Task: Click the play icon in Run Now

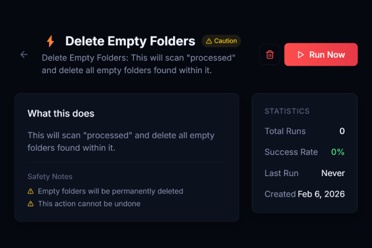Action: (301, 55)
